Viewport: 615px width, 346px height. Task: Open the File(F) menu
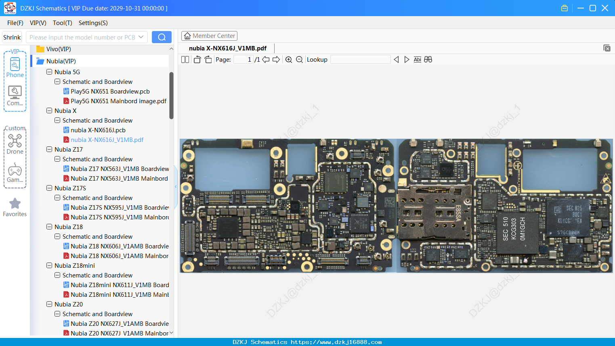pyautogui.click(x=15, y=23)
